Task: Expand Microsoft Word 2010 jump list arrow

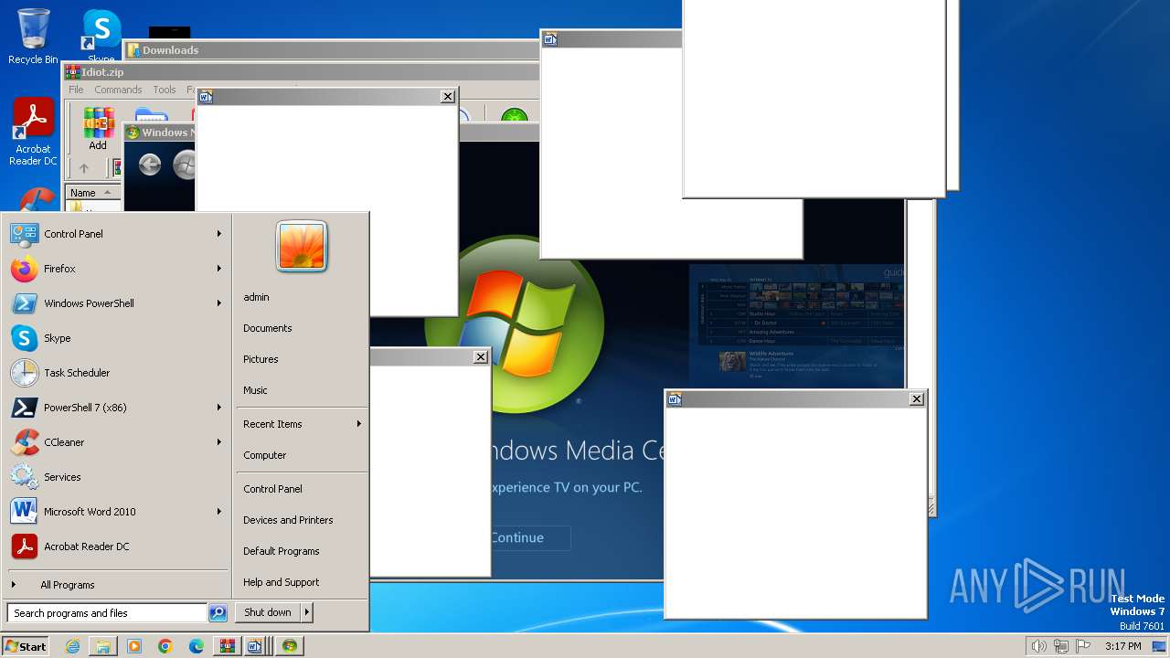Action: click(219, 512)
